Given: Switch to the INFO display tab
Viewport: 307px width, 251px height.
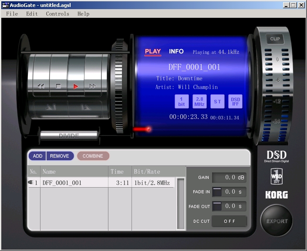Looking at the screenshot, I should point(176,51).
